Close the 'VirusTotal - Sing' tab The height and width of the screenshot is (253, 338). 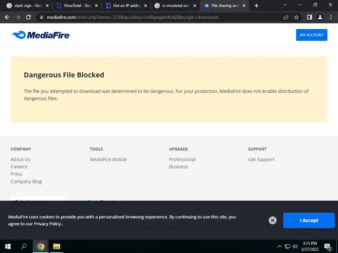click(96, 6)
